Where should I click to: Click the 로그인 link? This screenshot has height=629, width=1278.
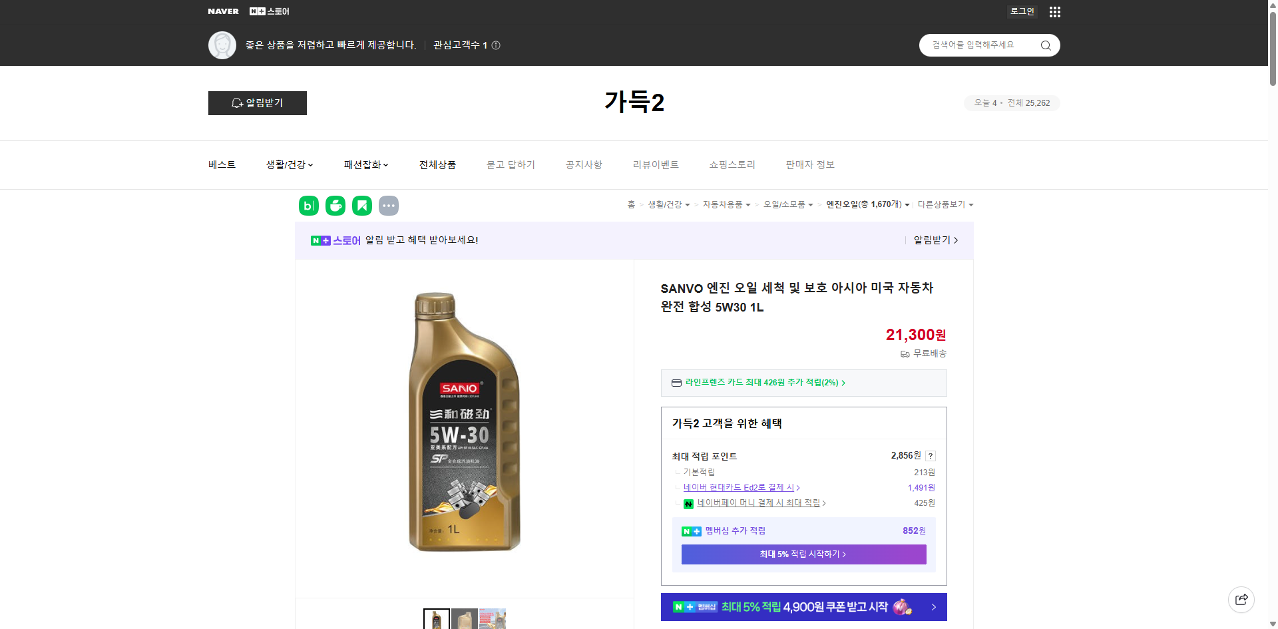[1021, 11]
